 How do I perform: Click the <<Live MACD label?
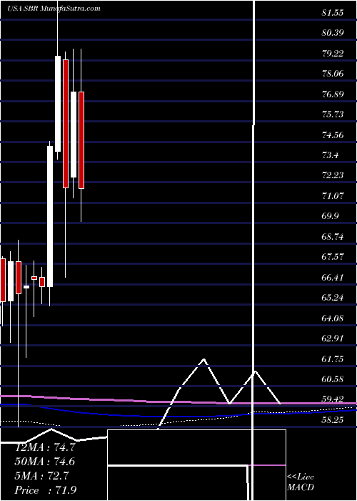301,482
